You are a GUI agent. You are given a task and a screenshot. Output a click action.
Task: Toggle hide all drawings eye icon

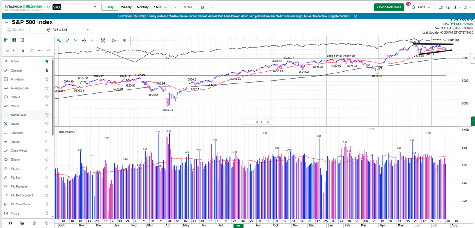tap(22, 223)
